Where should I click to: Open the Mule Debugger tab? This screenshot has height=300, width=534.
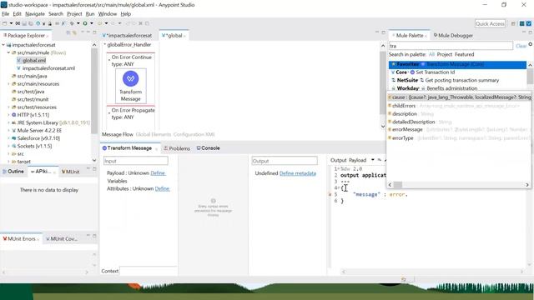tap(453, 35)
